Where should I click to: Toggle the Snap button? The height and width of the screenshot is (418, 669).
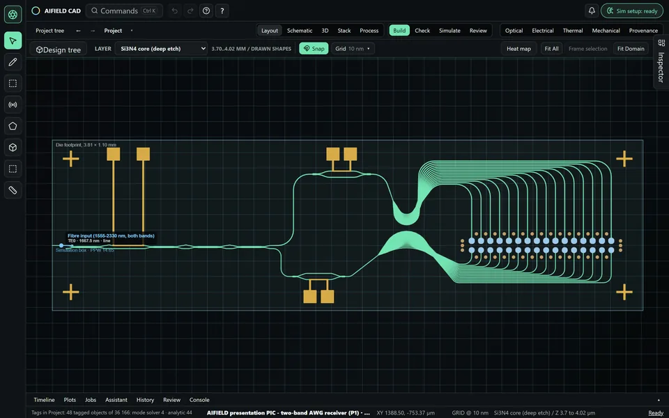(x=314, y=49)
